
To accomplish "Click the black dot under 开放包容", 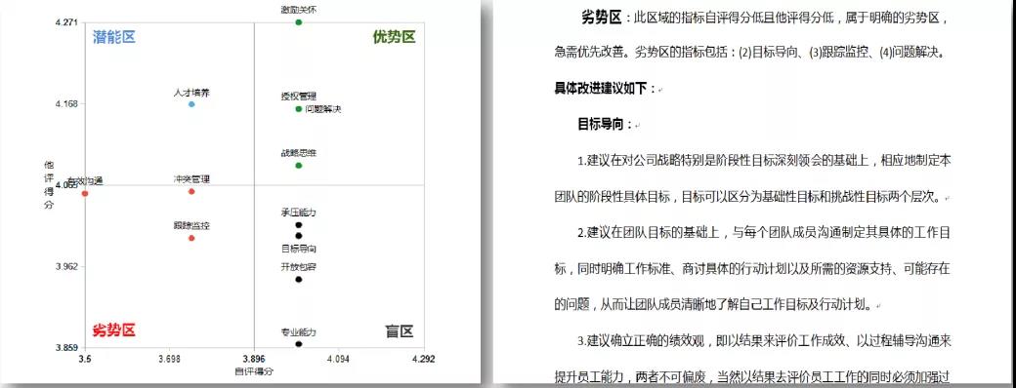I will tap(299, 280).
